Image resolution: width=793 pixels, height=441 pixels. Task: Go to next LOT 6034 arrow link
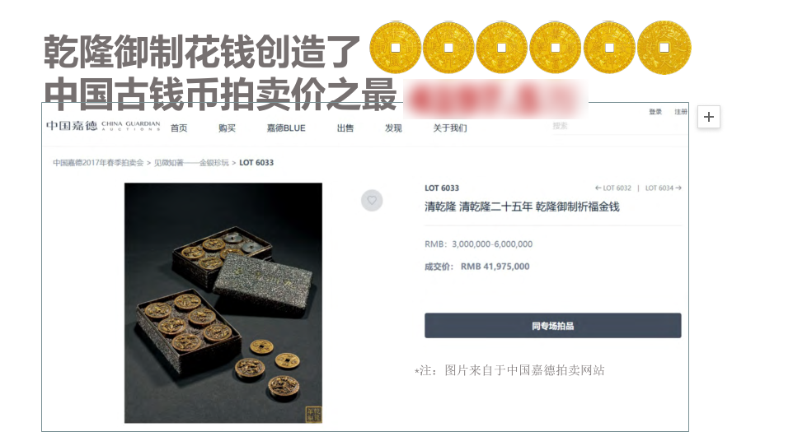tap(664, 188)
